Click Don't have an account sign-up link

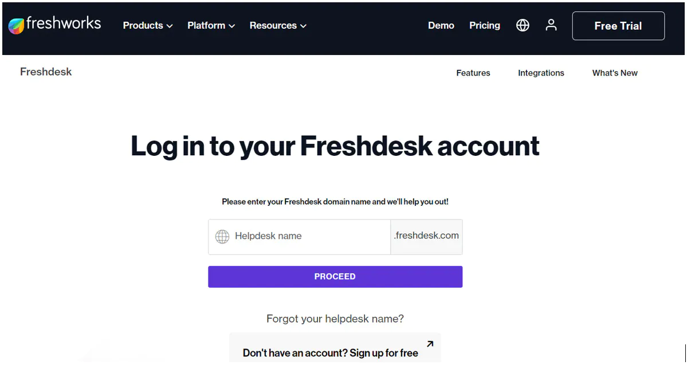[x=330, y=353]
